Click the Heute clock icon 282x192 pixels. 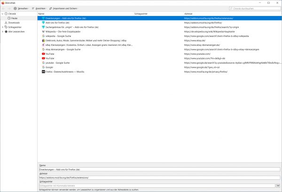pyautogui.click(x=9, y=18)
